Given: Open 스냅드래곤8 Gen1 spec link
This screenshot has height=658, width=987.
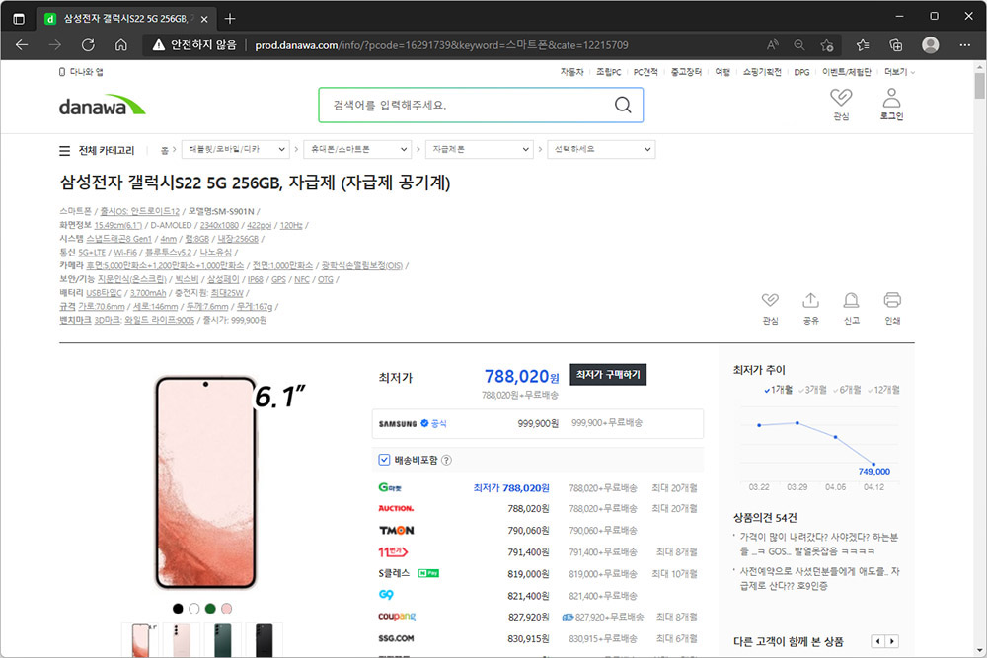Looking at the screenshot, I should (x=119, y=239).
